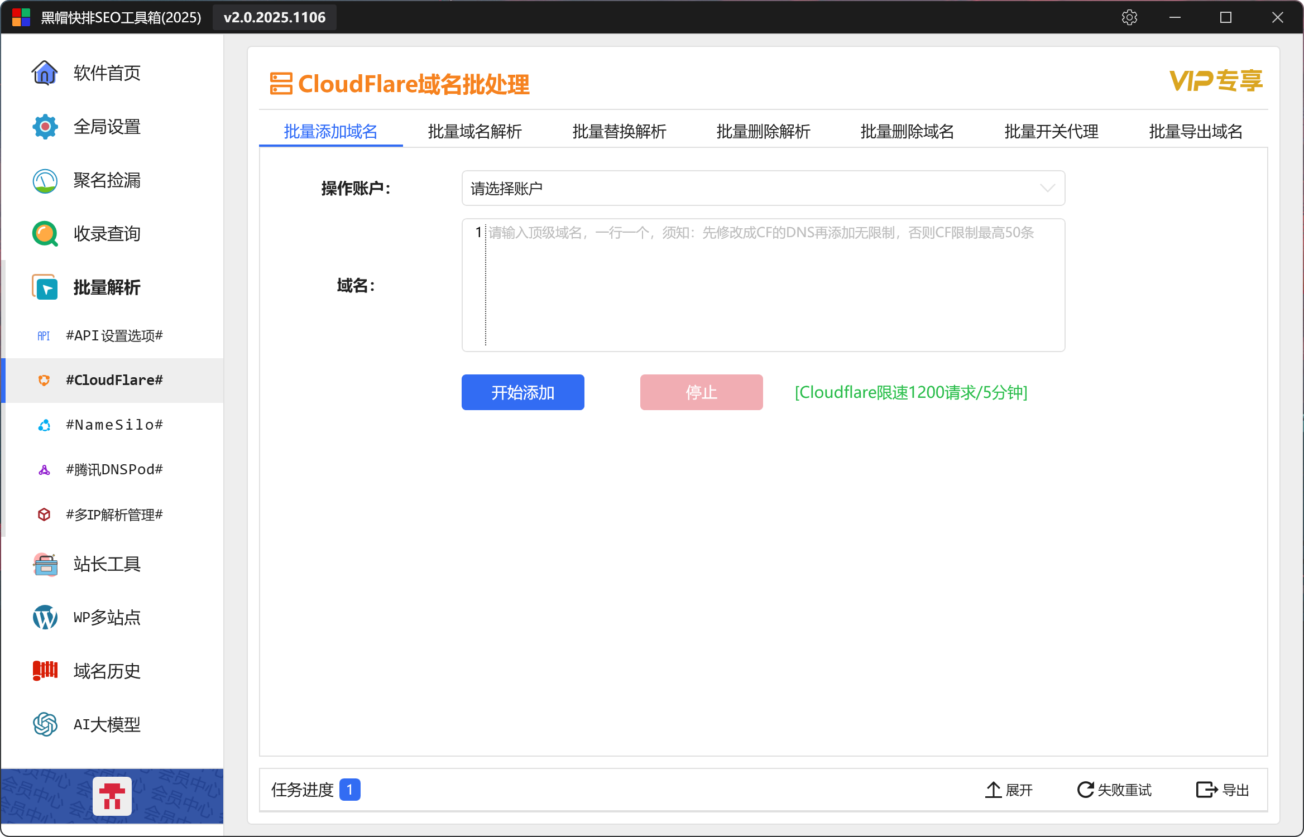Screen dimensions: 1304x837
Task: Click the member center icon at sidebar bottom
Action: (112, 796)
